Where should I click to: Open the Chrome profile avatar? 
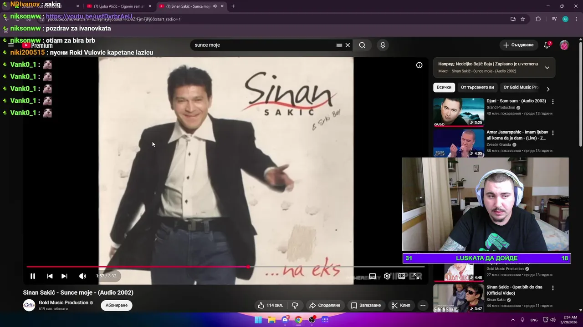(x=565, y=19)
